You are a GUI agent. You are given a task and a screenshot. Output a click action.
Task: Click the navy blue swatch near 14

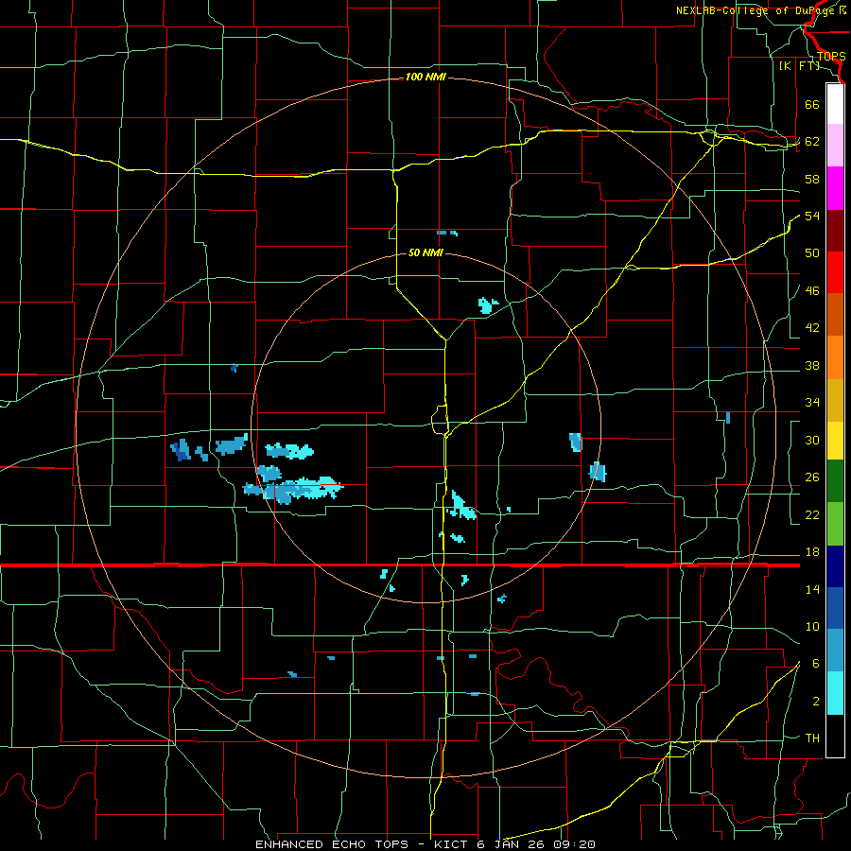(x=835, y=566)
